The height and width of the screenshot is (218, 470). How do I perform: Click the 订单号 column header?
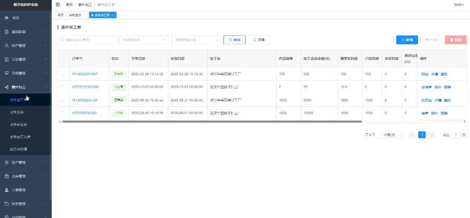pos(77,59)
